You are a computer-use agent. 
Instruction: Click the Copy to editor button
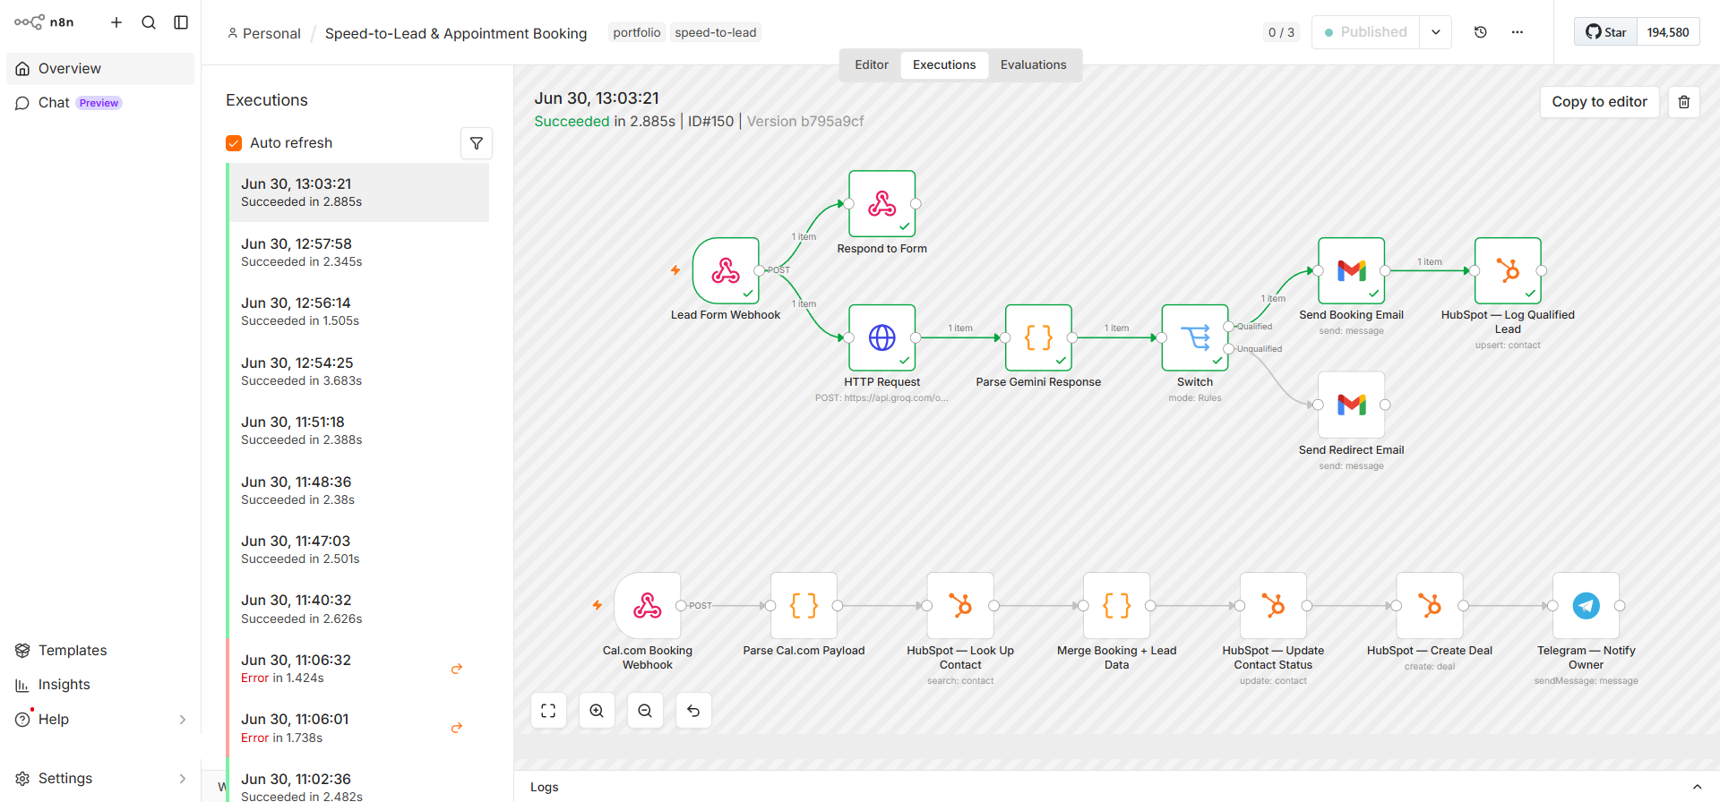(1599, 102)
